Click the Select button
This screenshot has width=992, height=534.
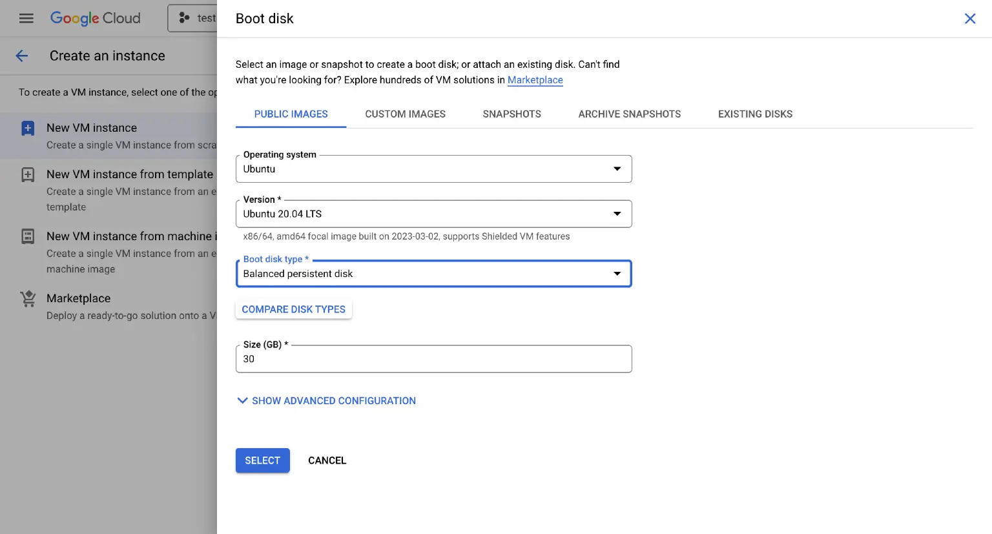coord(262,460)
